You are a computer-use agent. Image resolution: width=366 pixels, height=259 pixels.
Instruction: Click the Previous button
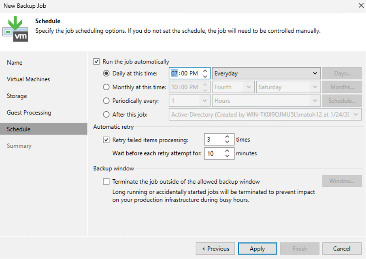[215, 249]
